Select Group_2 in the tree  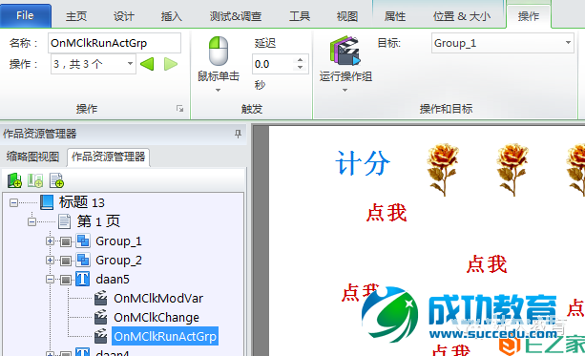[x=118, y=261]
